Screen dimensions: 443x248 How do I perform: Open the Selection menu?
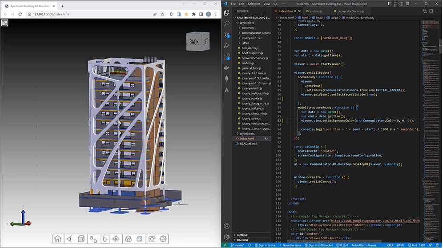254,4
